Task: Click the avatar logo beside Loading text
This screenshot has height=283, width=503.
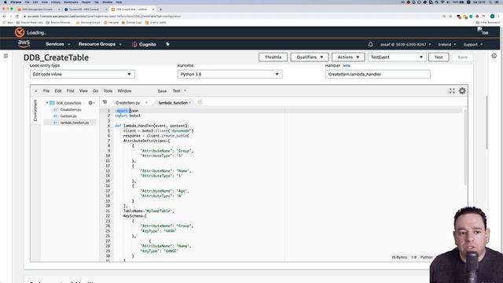Action: click(20, 32)
